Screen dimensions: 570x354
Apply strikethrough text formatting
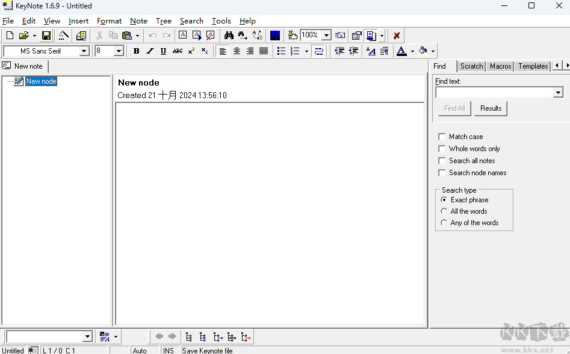coord(178,51)
